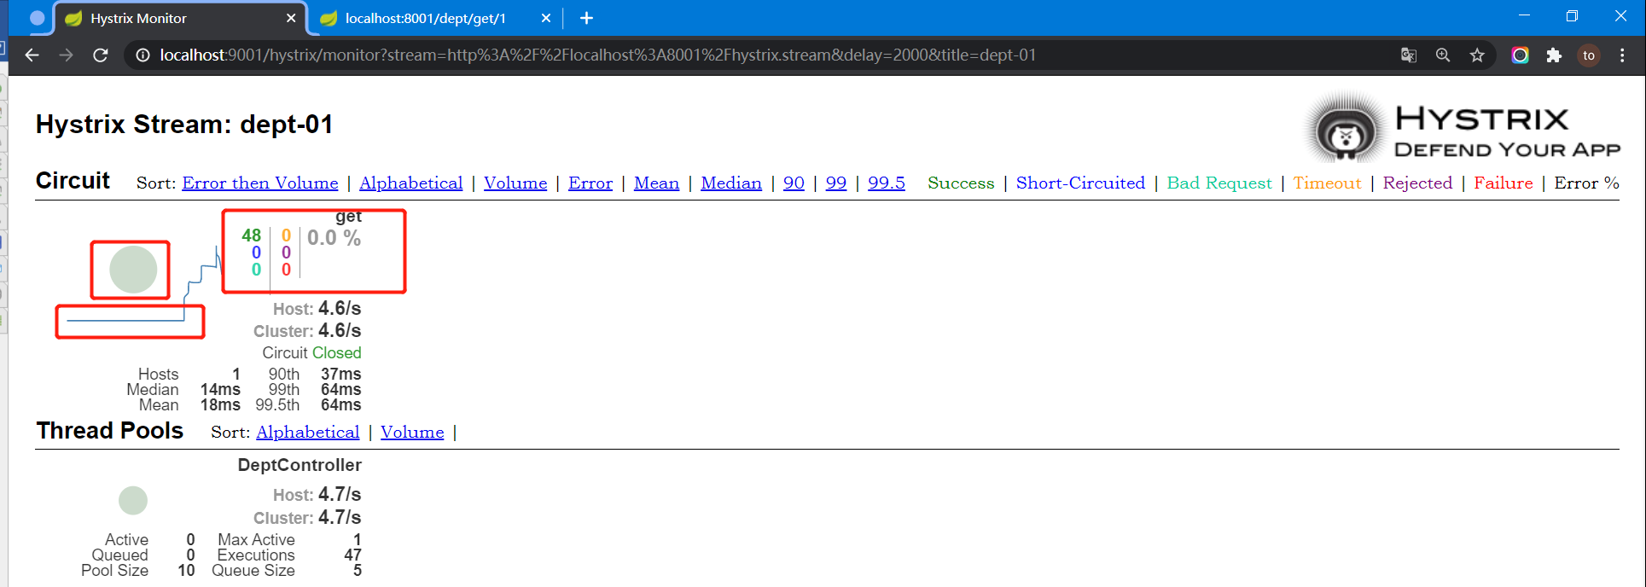Switch to the localhost:8001/dept/get/1 tab
1646x587 pixels.
pyautogui.click(x=435, y=18)
